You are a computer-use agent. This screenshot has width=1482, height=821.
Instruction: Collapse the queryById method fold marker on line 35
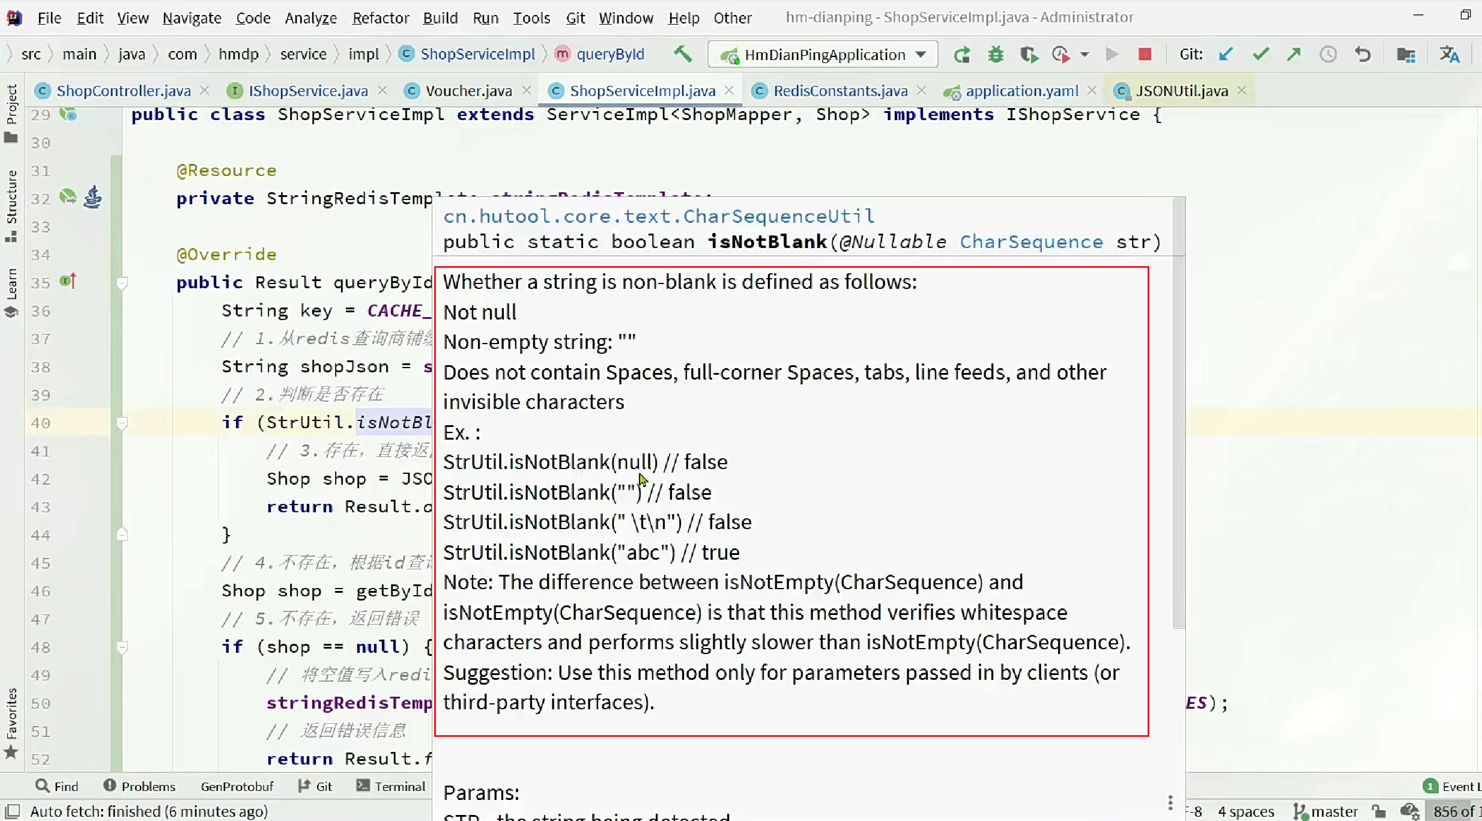click(122, 283)
